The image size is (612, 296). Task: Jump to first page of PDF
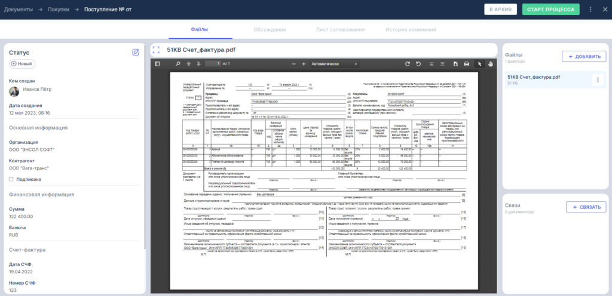tap(432, 64)
